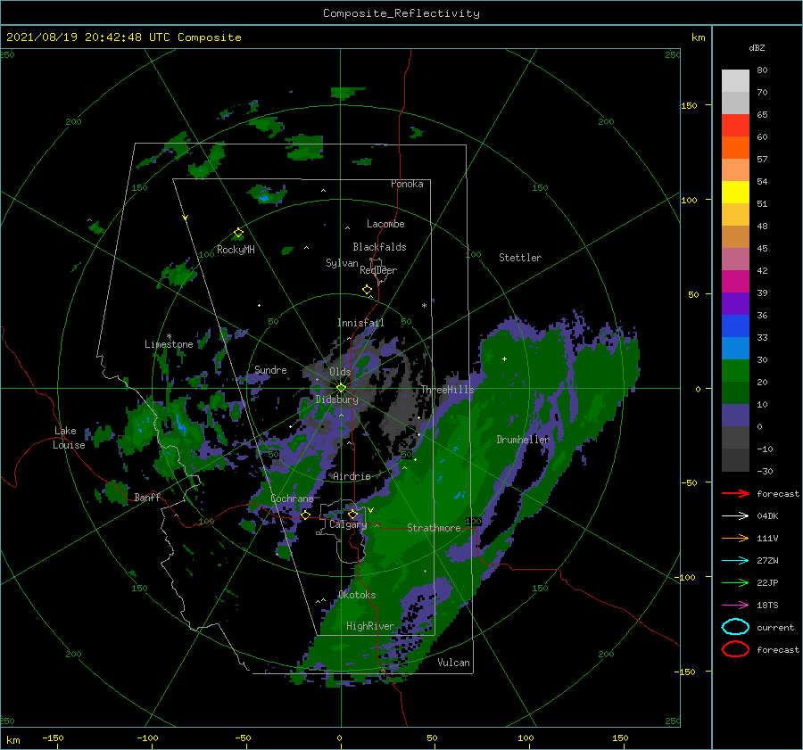Click the Lake Louise label

(x=69, y=438)
